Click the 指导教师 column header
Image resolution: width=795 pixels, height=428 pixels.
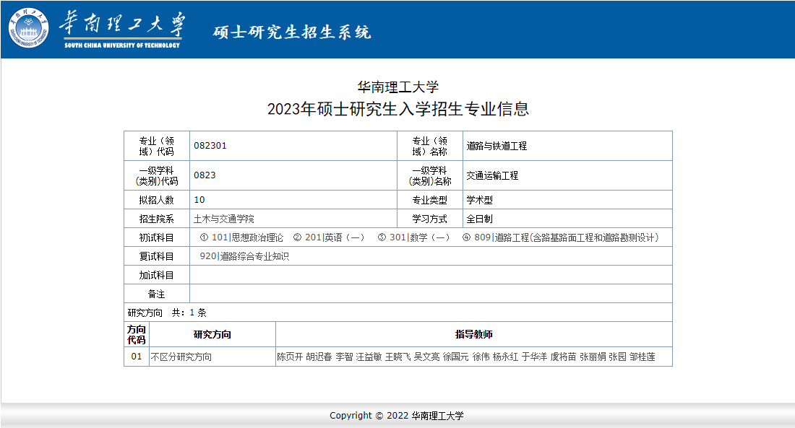[x=474, y=334]
